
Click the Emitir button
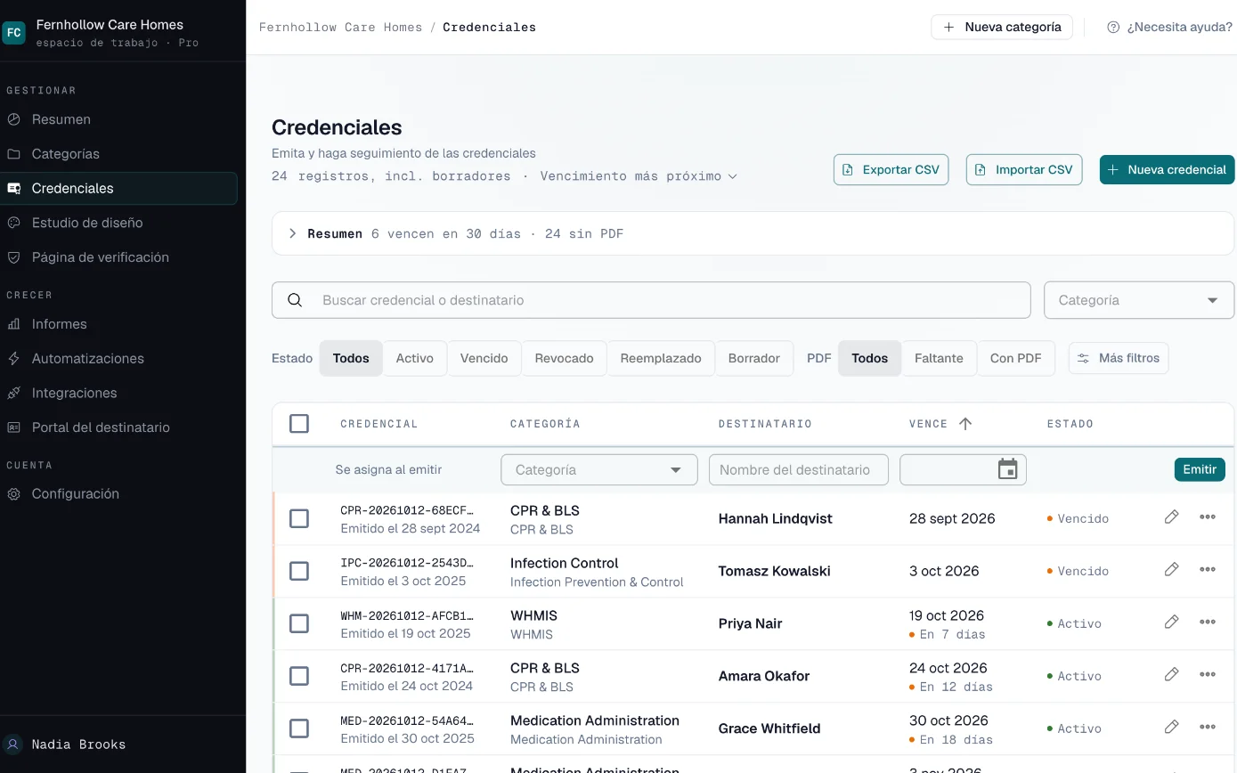[1200, 469]
